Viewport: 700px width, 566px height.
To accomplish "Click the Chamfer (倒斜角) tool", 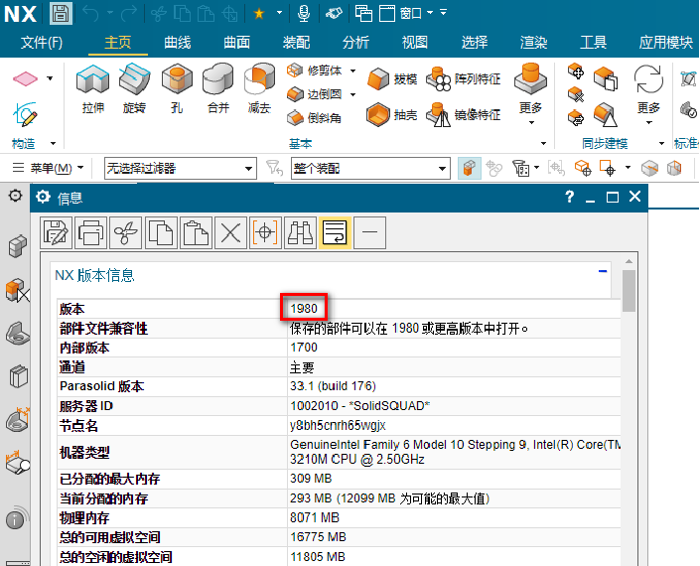I will 314,118.
